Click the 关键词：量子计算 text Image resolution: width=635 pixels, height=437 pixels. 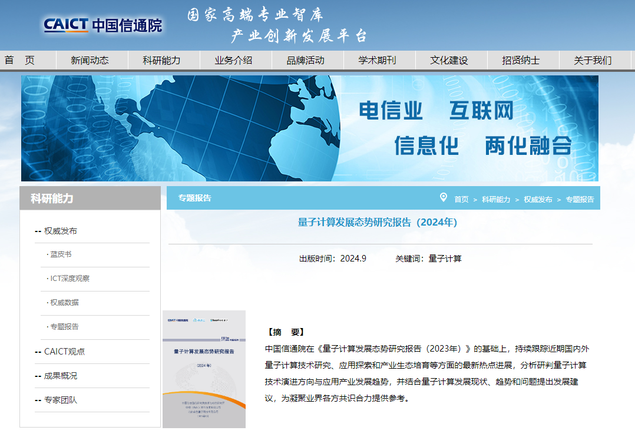click(428, 259)
